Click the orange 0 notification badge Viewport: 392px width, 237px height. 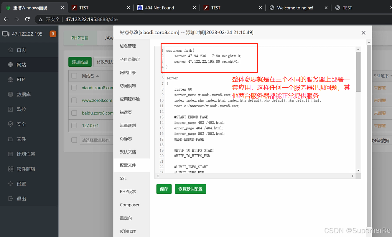[x=53, y=34]
